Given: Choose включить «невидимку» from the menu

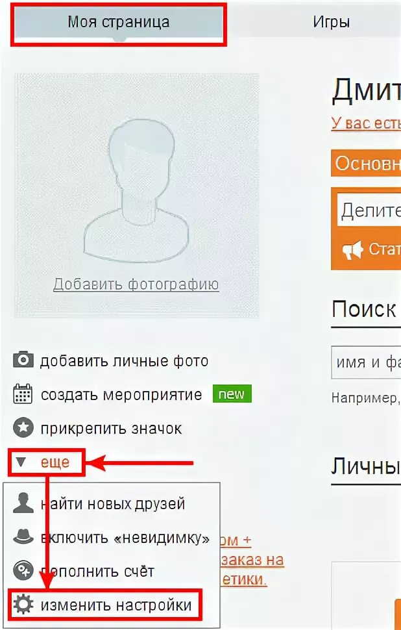Looking at the screenshot, I should (125, 538).
